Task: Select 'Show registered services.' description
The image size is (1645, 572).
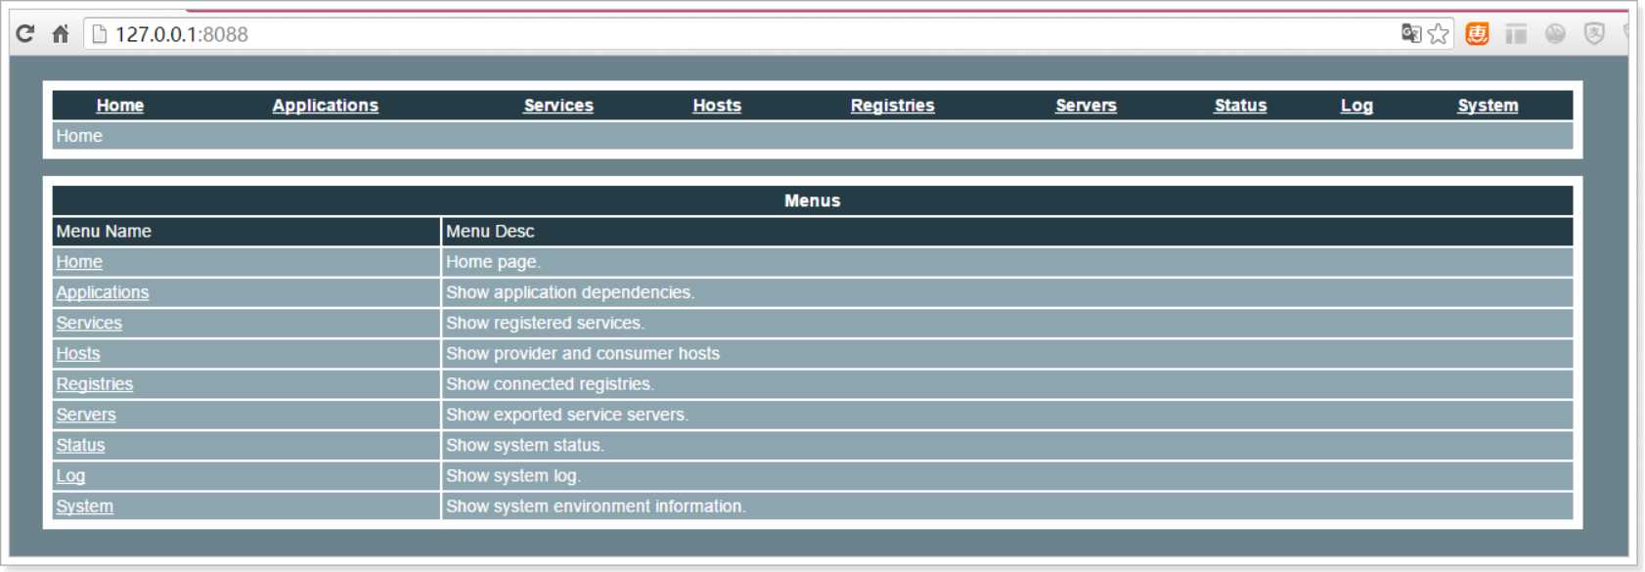Action: [545, 323]
